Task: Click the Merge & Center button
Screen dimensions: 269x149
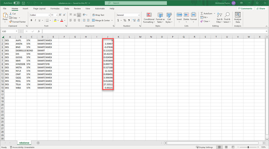Action: (101, 20)
